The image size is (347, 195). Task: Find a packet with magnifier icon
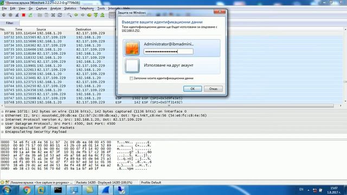[x=69, y=15]
